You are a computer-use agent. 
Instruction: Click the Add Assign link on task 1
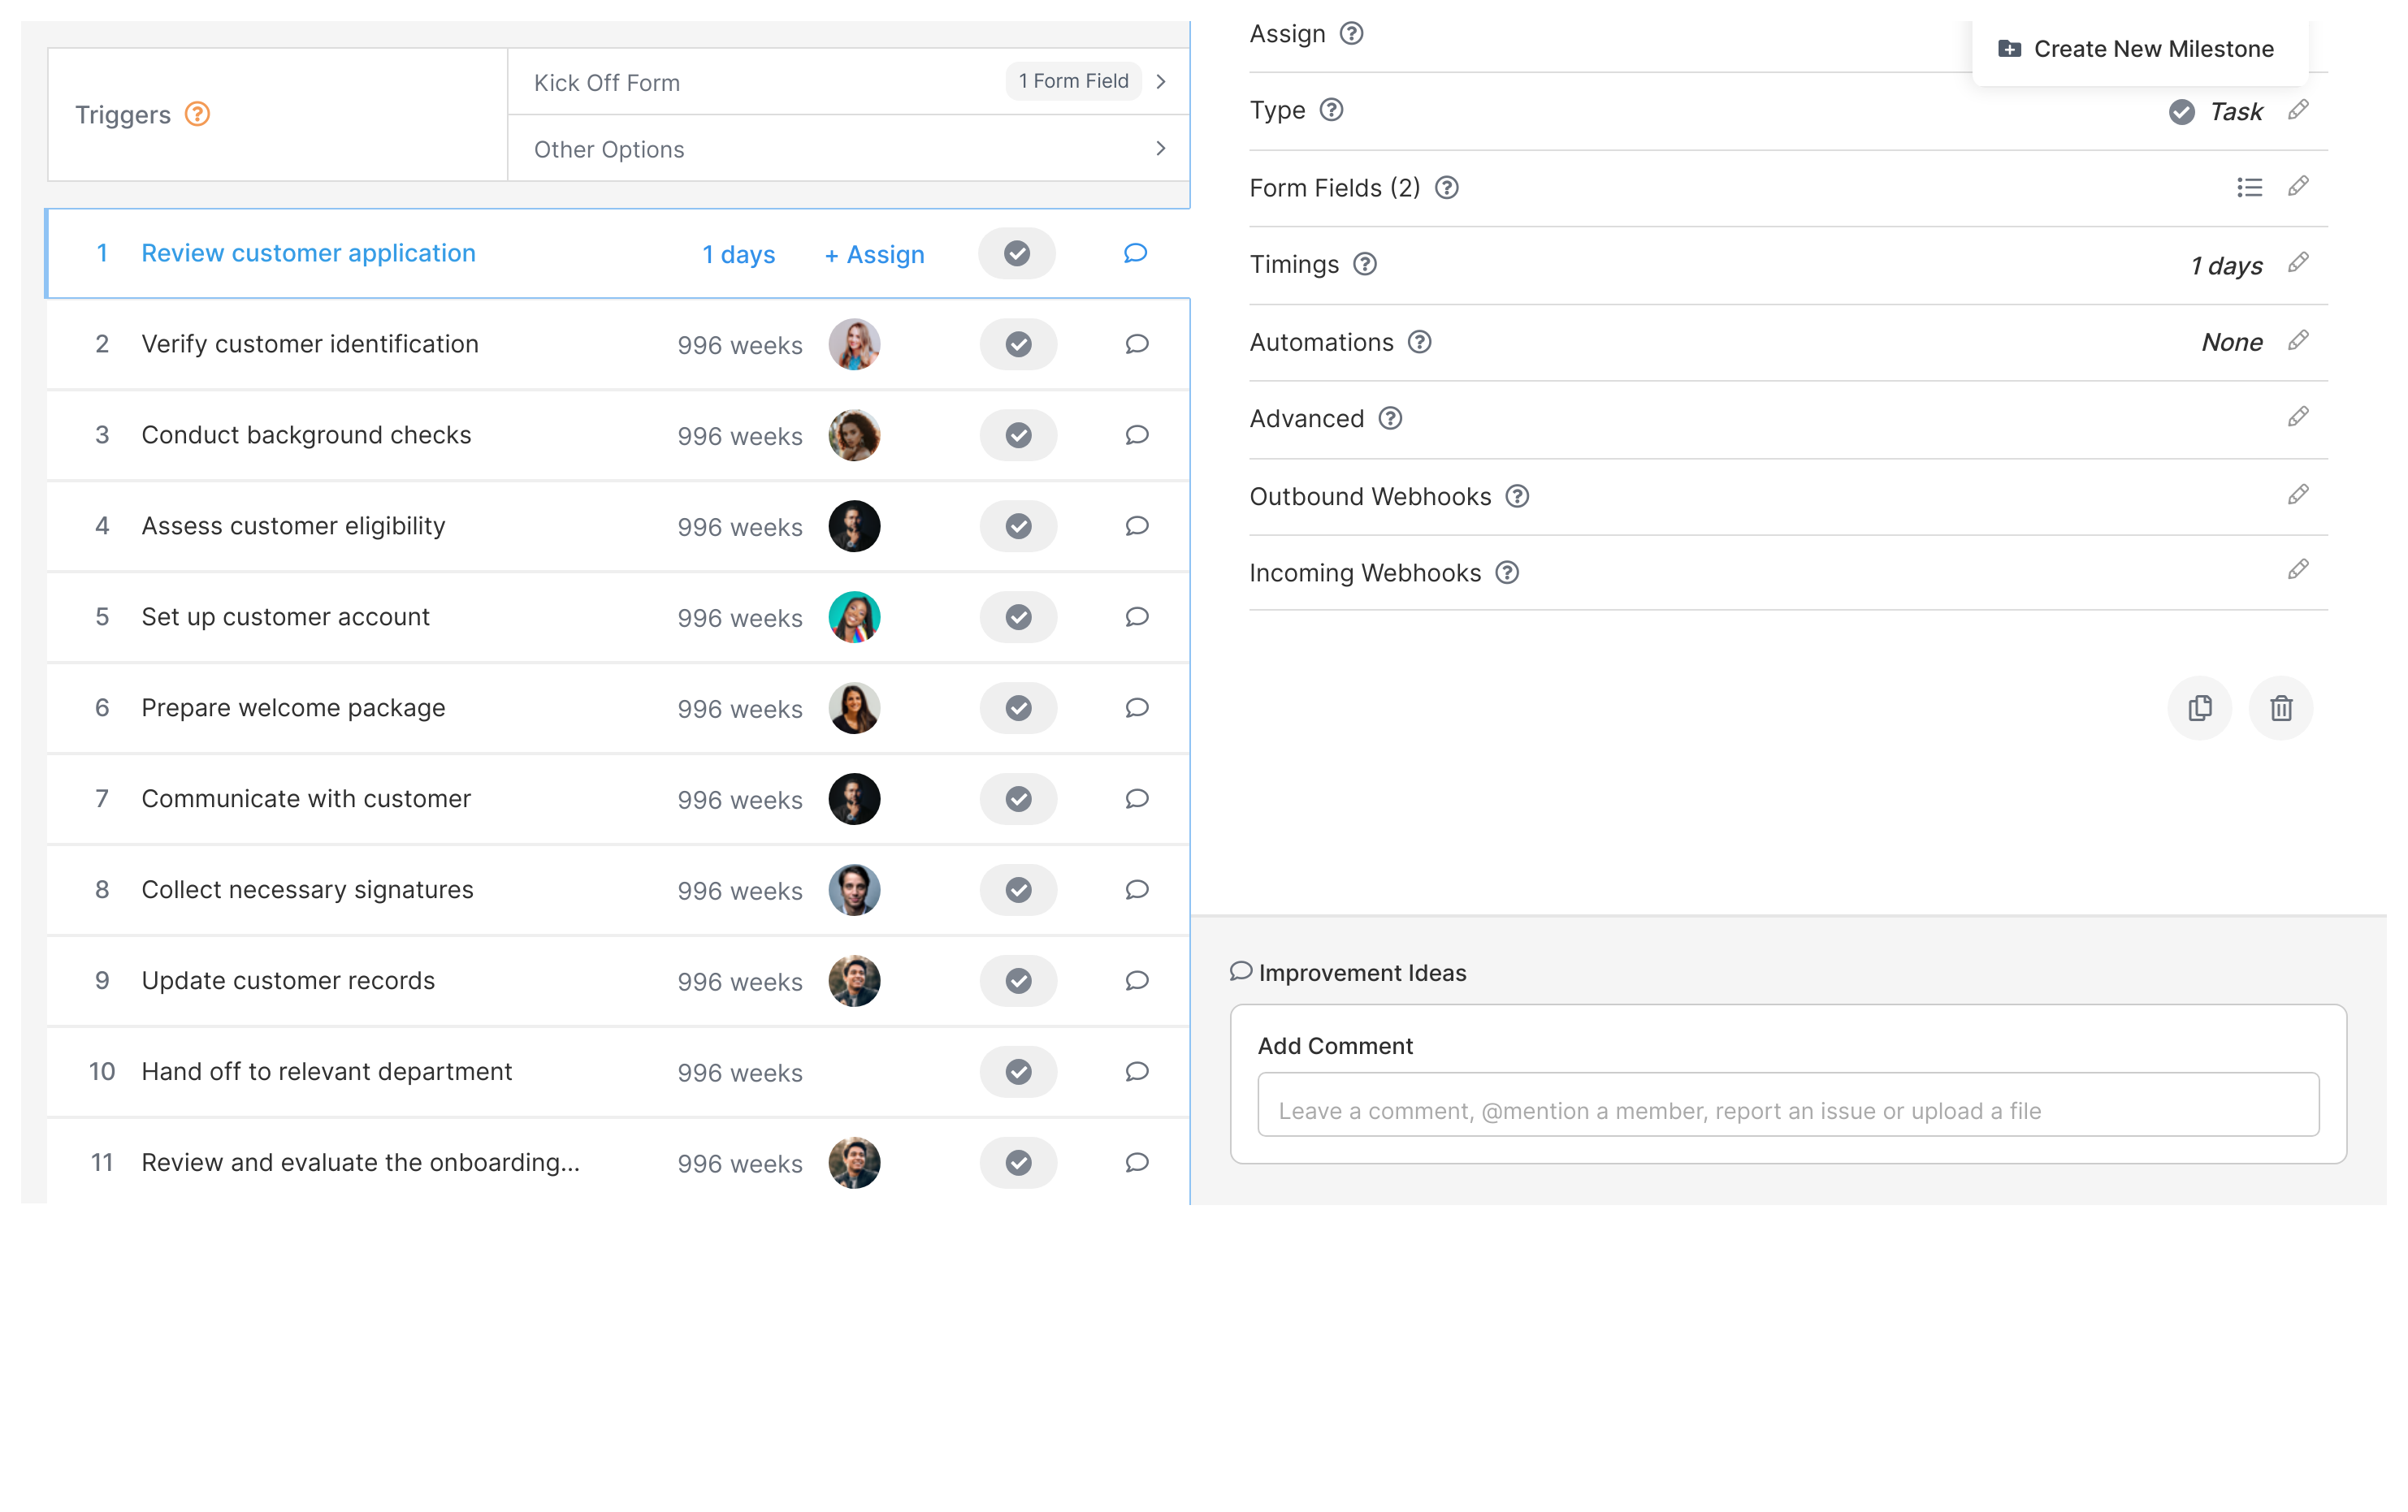click(x=875, y=254)
